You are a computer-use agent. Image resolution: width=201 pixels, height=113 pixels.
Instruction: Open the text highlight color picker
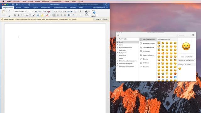[43, 15]
